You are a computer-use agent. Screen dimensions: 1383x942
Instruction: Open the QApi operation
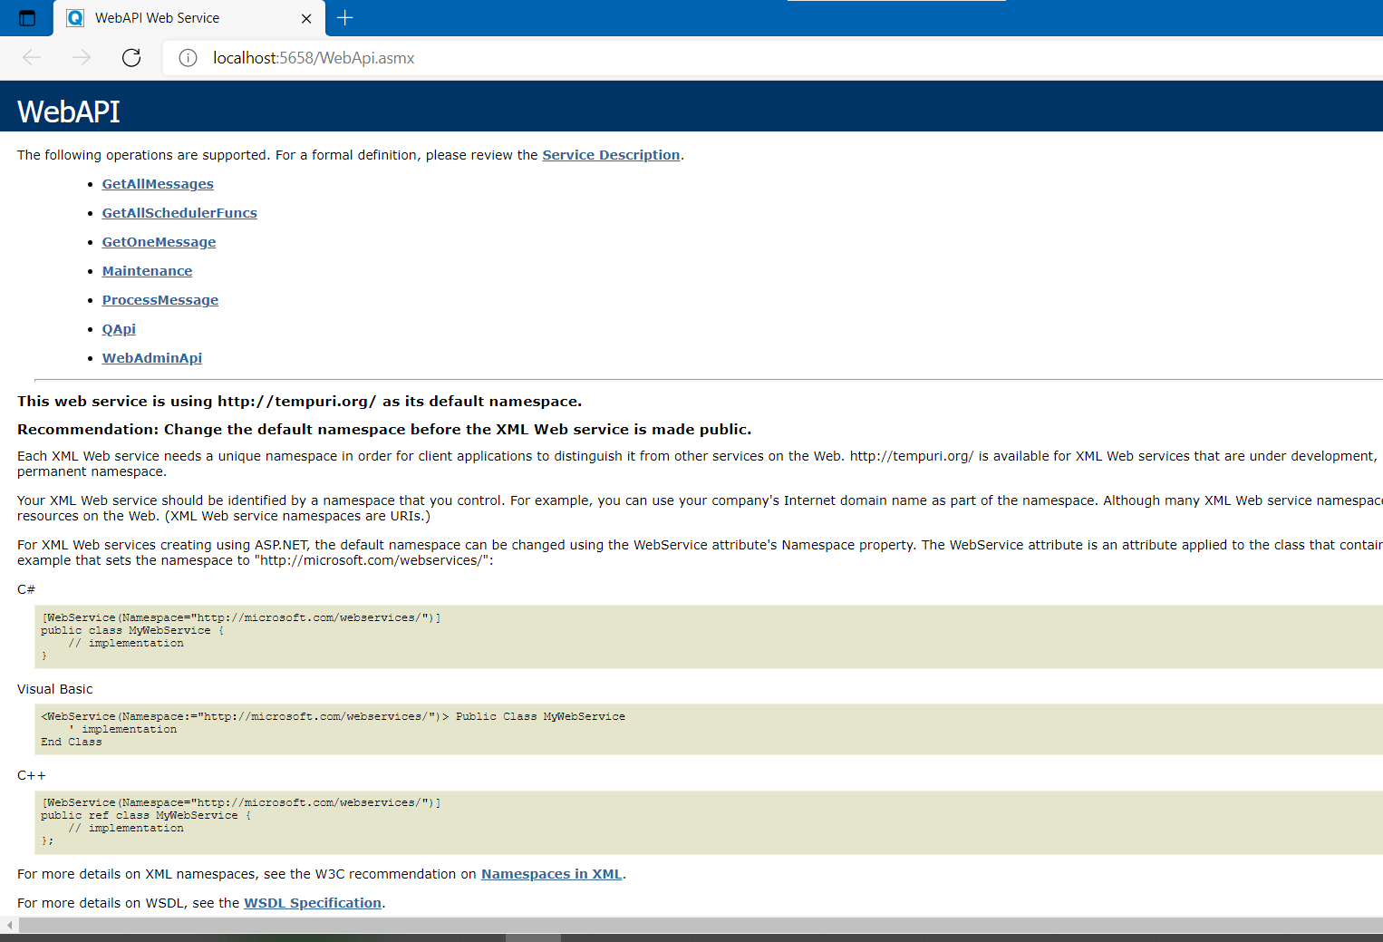point(119,329)
